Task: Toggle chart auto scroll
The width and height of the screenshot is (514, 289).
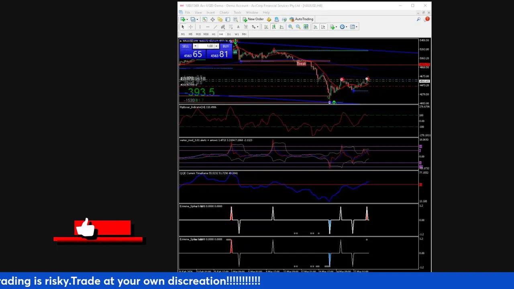Action: 315,27
